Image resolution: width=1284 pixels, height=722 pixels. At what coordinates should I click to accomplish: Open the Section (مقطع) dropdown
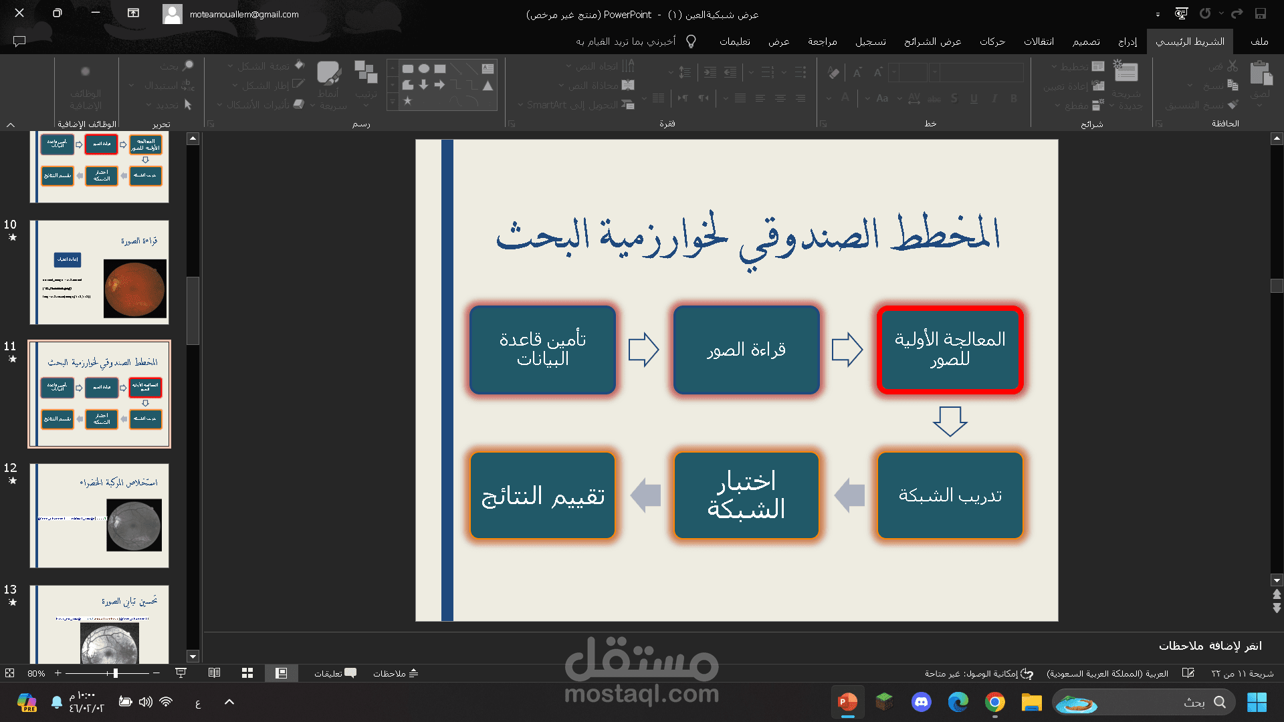pos(1079,105)
